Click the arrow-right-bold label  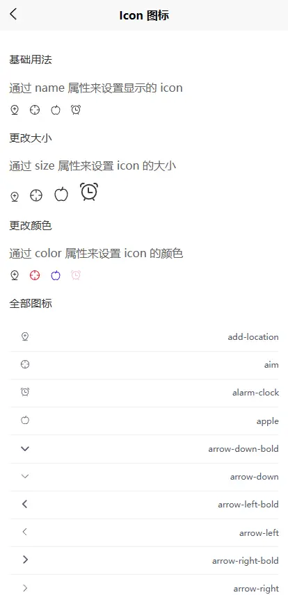pos(246,561)
